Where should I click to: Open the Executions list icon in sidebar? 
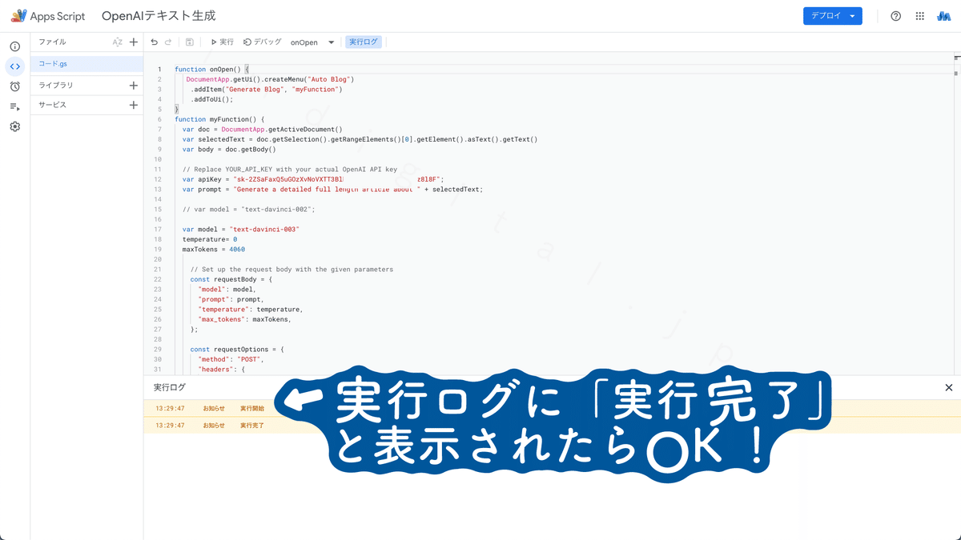[x=14, y=106]
